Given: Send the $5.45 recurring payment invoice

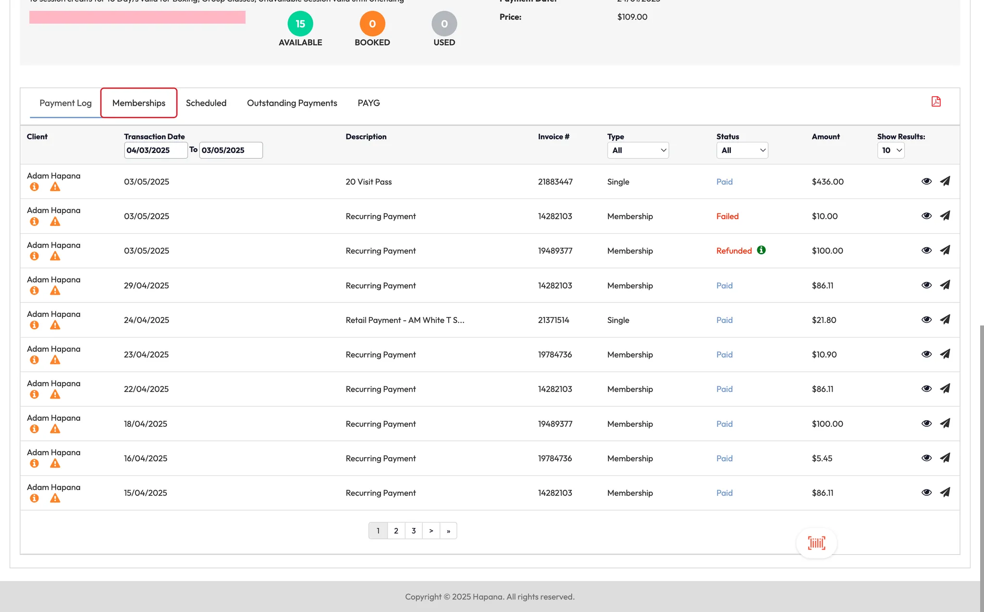Looking at the screenshot, I should coord(945,458).
